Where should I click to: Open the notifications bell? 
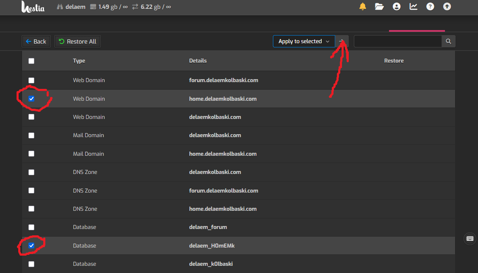point(363,6)
